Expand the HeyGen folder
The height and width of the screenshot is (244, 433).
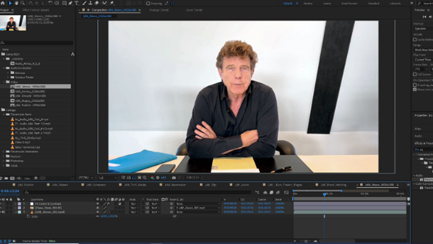tap(4, 156)
